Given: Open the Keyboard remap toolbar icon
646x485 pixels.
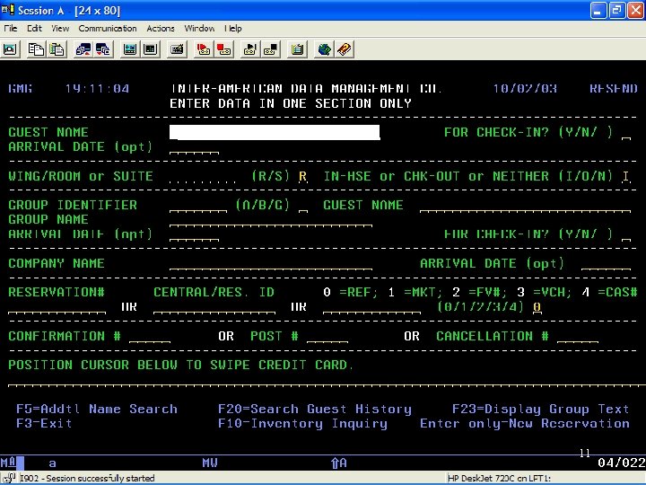Looking at the screenshot, I should (x=177, y=49).
